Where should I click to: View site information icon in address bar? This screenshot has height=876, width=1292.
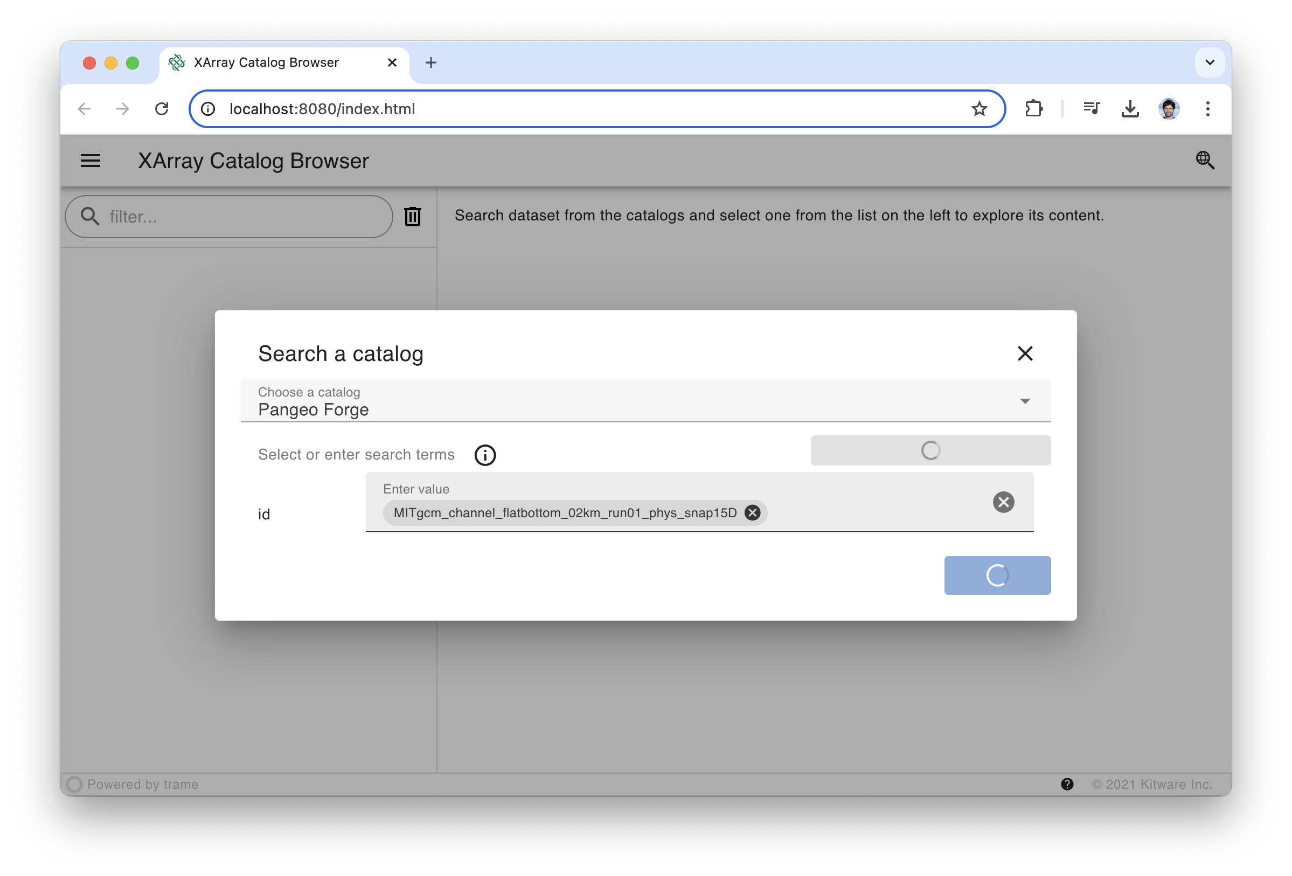(x=208, y=109)
